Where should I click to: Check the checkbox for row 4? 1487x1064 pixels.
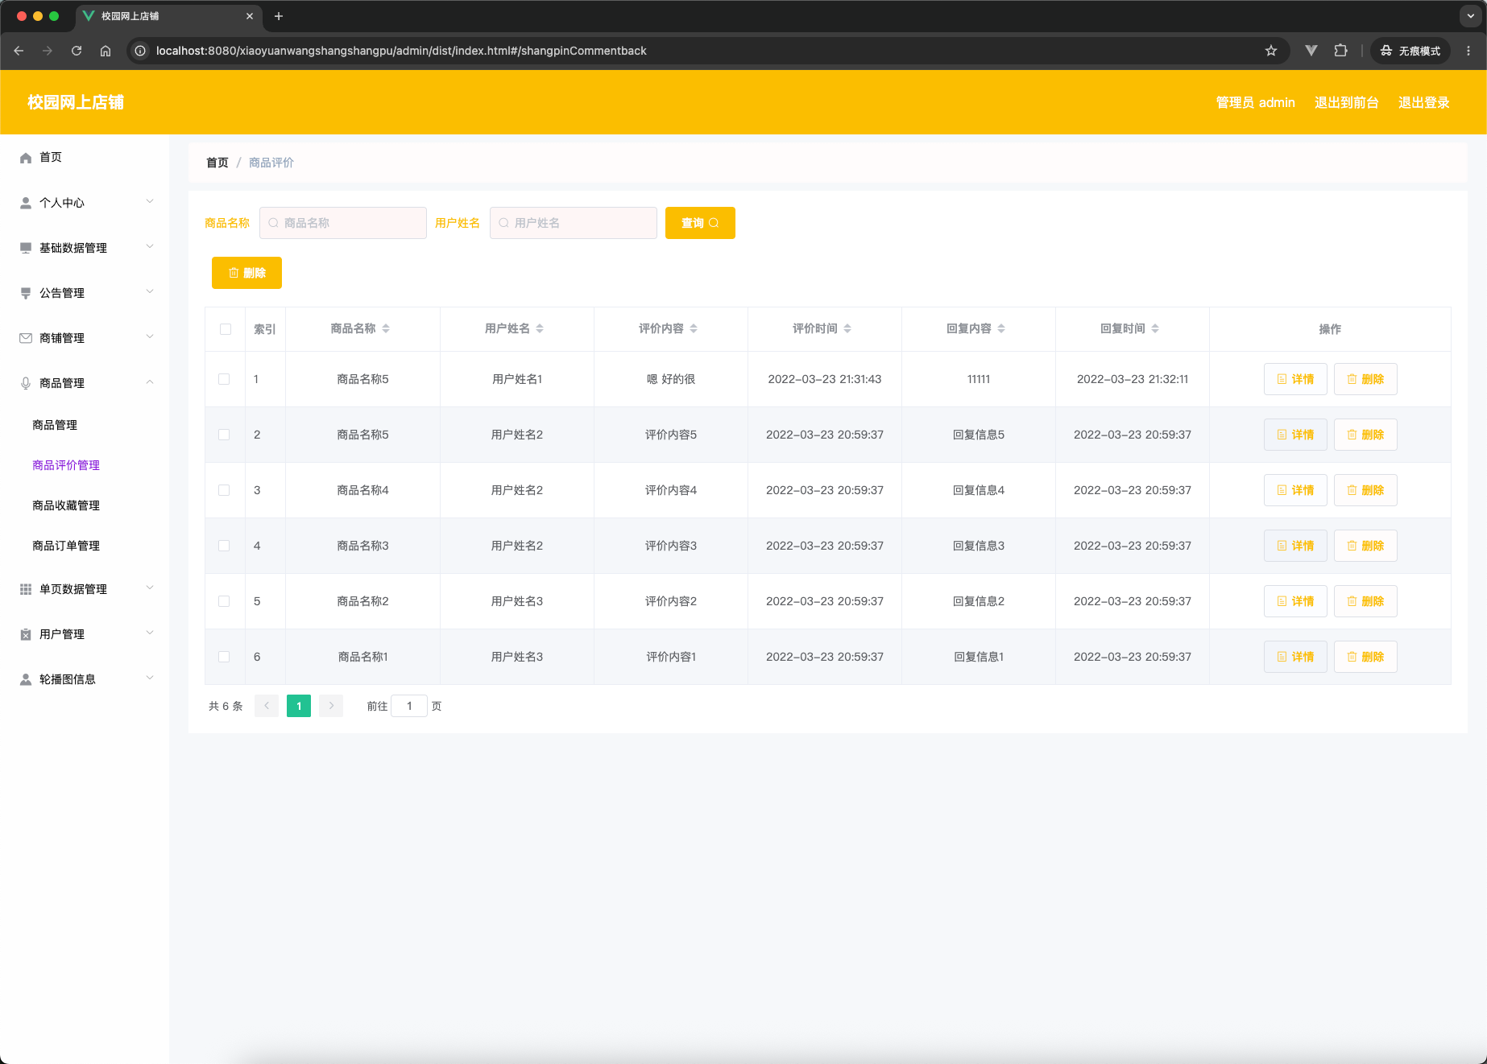[224, 546]
